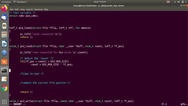Click the 'if((*f_pos + count) > DEV_MEM_SIZE)' line
Viewport: 188px width, 106px height.
coord(44,62)
